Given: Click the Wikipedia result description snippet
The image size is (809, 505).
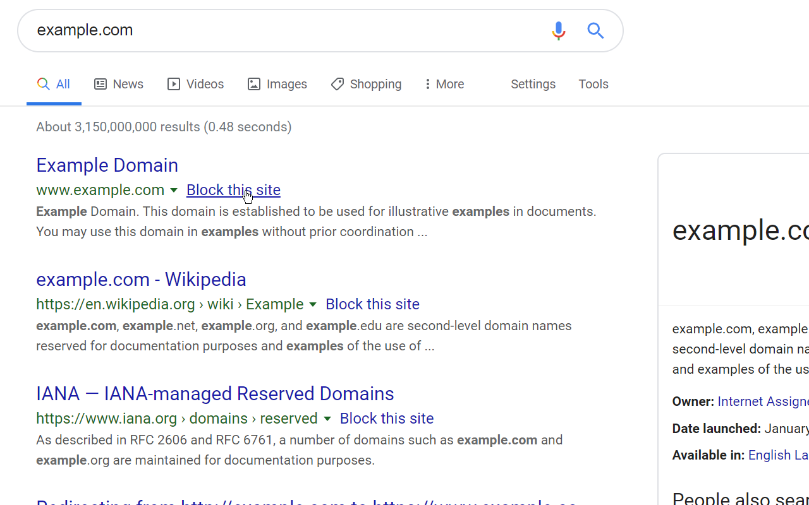Looking at the screenshot, I should click(304, 336).
